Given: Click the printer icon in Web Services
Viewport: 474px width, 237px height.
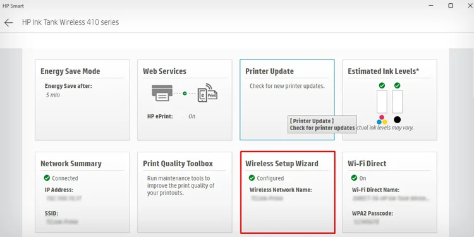Looking at the screenshot, I should [162, 93].
